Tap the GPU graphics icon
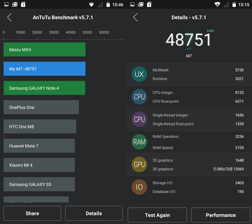Screen dimensions: 252x224 [139, 164]
